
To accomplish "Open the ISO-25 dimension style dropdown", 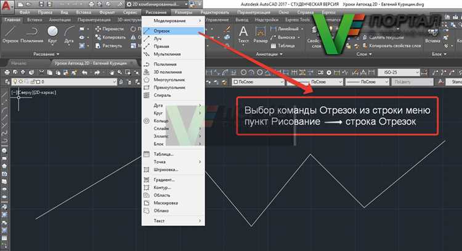I will (x=399, y=72).
